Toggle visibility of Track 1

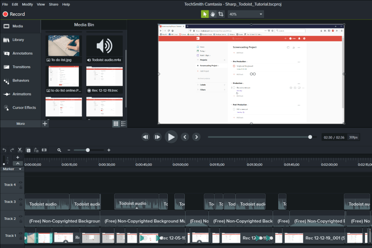pyautogui.click(x=21, y=233)
